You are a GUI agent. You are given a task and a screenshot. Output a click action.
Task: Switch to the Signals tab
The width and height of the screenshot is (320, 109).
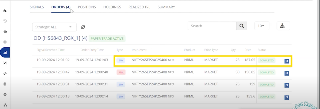(37, 7)
